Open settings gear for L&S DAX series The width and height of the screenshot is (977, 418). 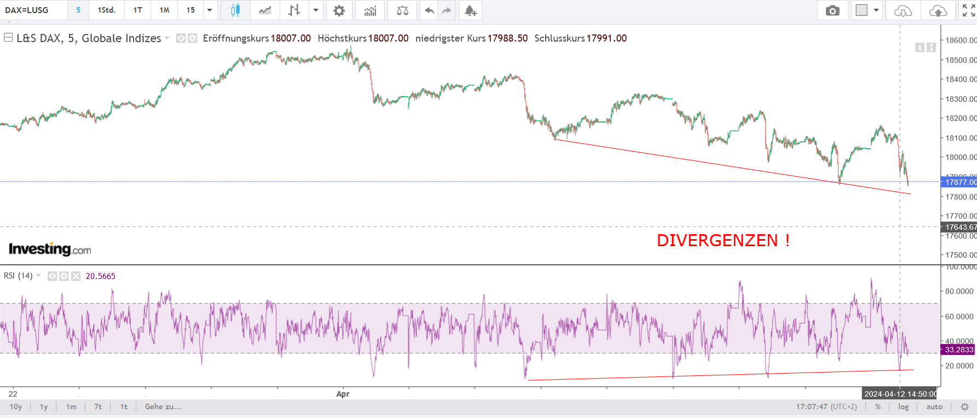[x=193, y=38]
